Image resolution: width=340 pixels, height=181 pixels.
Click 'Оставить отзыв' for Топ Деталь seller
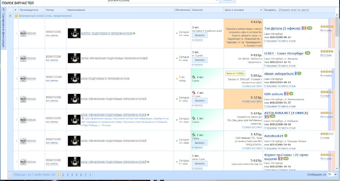click(287, 41)
